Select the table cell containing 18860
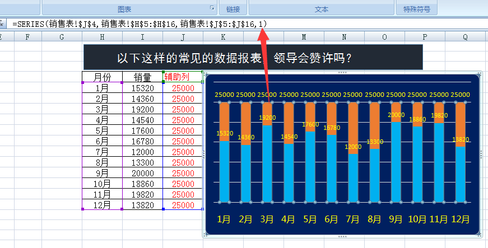 [x=142, y=184]
